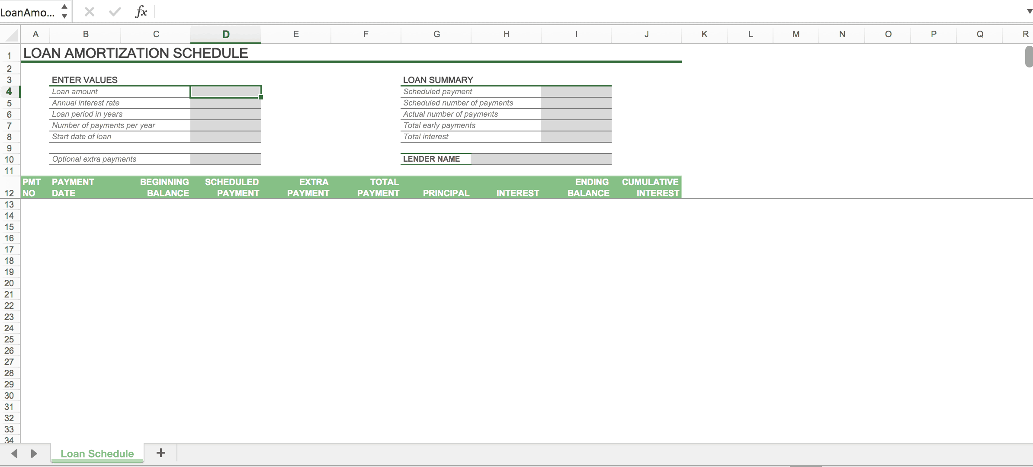The image size is (1033, 467).
Task: Click the Start date of loan input cell
Action: (226, 137)
